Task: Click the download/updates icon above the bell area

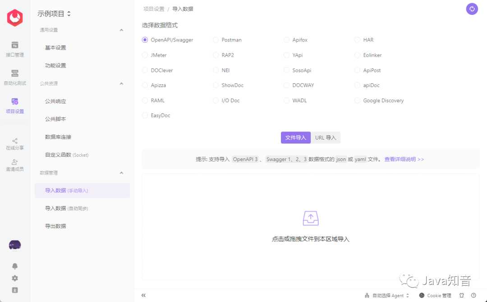Action: pyautogui.click(x=14, y=290)
